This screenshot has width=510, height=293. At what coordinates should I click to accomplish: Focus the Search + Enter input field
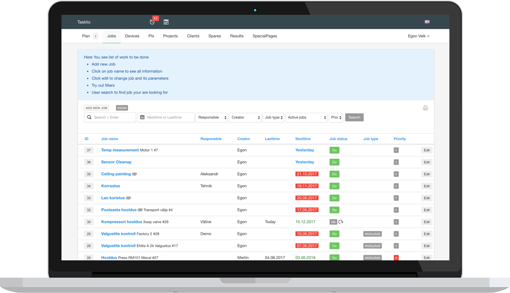pos(110,117)
